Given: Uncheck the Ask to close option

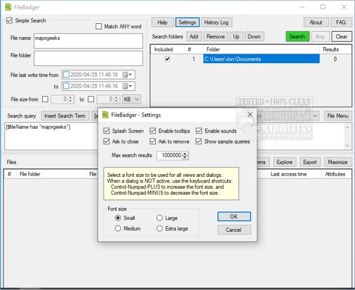Looking at the screenshot, I should pyautogui.click(x=106, y=141).
